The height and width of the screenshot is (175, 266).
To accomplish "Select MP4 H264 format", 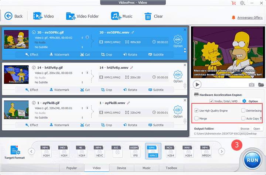I will pyautogui.click(x=46, y=151).
